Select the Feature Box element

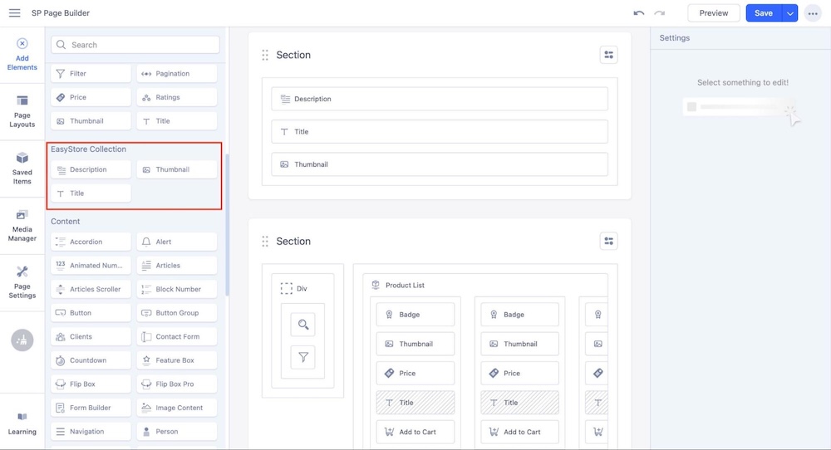click(176, 360)
